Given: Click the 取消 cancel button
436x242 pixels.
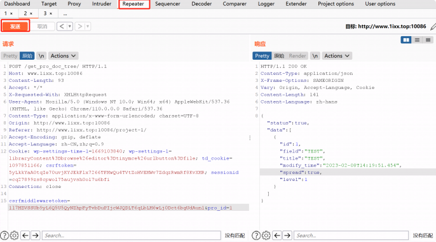Looking at the screenshot, I should coord(42,27).
